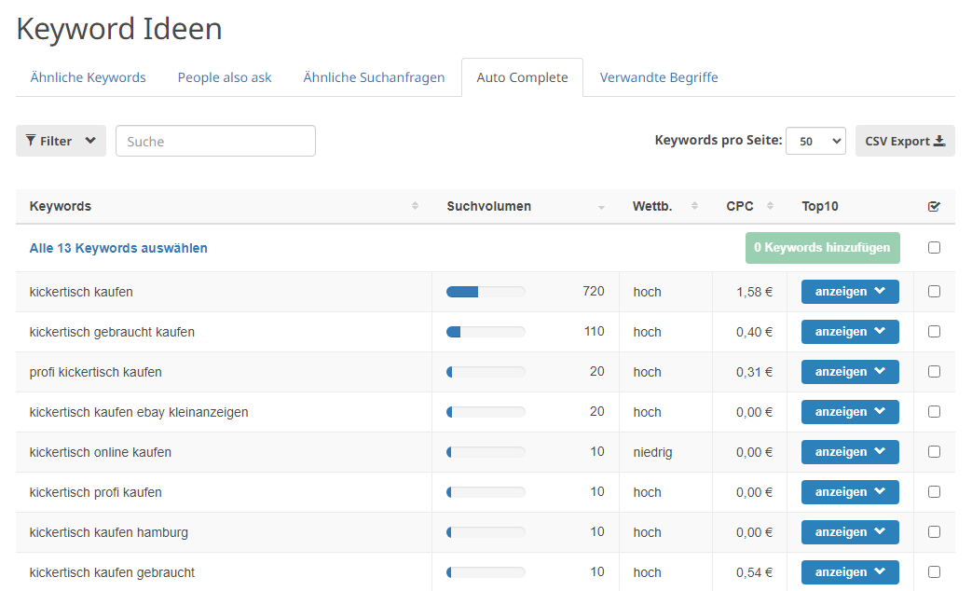Click the Suchvolumen column header label

[488, 206]
